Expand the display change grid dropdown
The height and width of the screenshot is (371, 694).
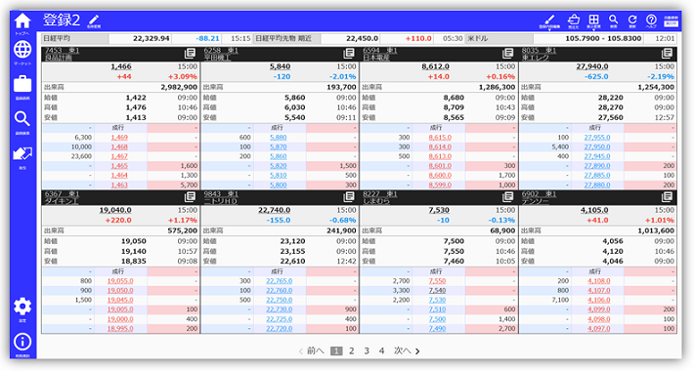point(593,21)
